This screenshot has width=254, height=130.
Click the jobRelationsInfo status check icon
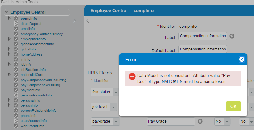(16, 70)
